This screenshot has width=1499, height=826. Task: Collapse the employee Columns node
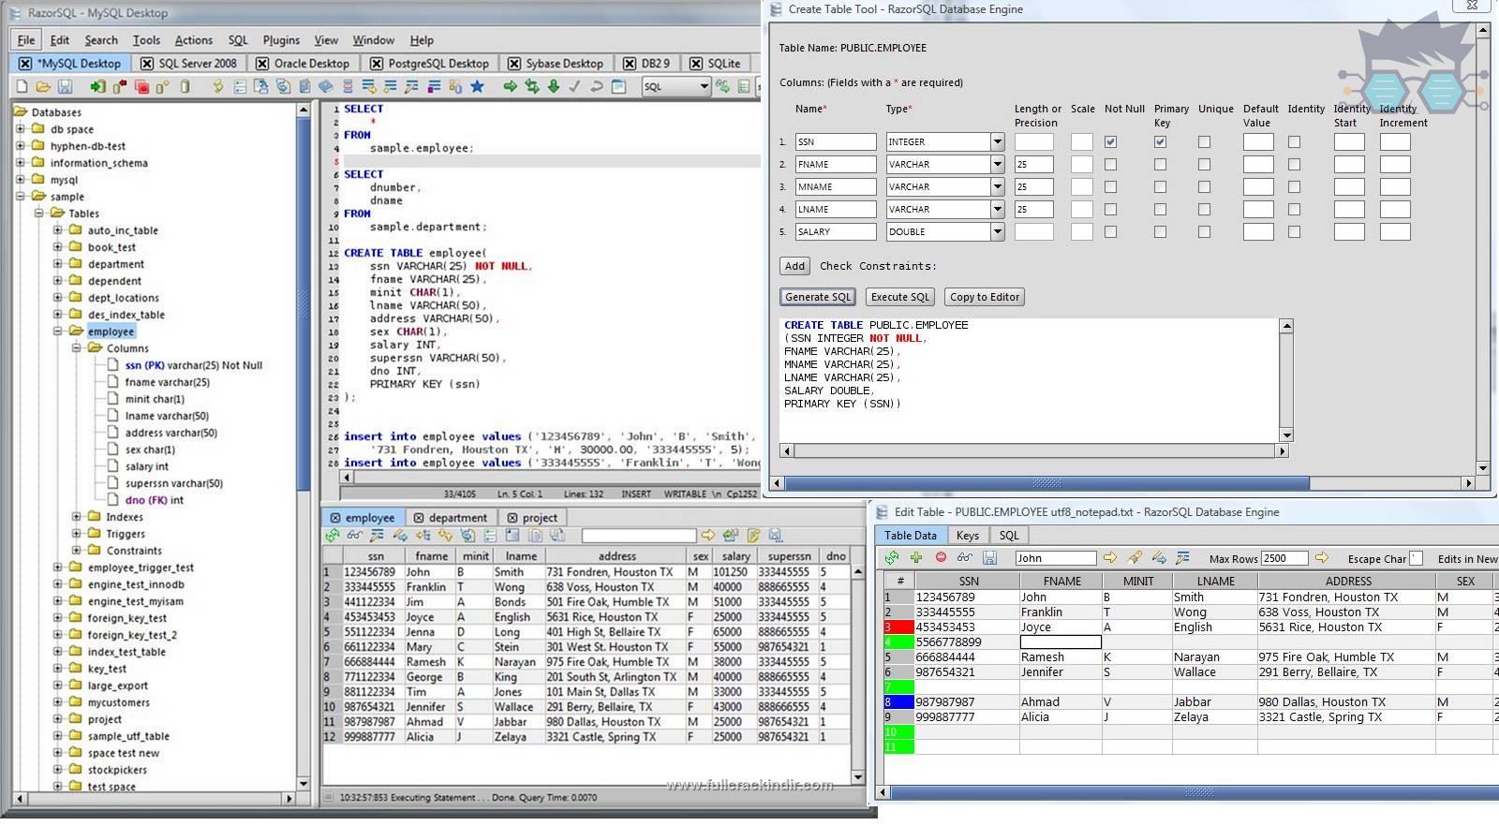[77, 348]
